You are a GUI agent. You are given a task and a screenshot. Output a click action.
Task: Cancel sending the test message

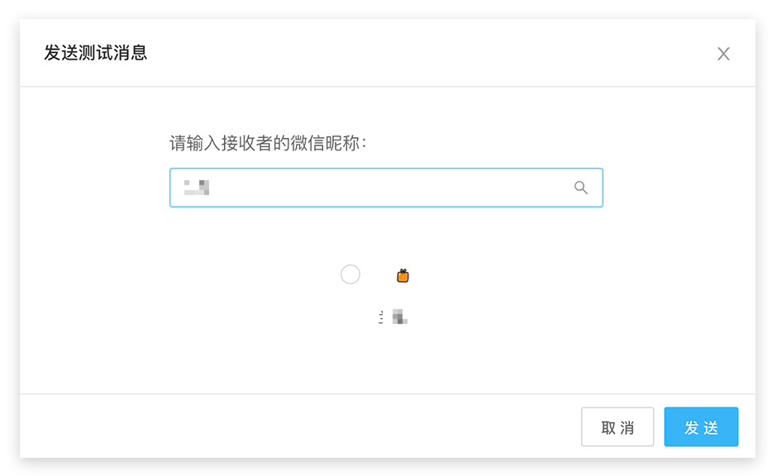617,427
